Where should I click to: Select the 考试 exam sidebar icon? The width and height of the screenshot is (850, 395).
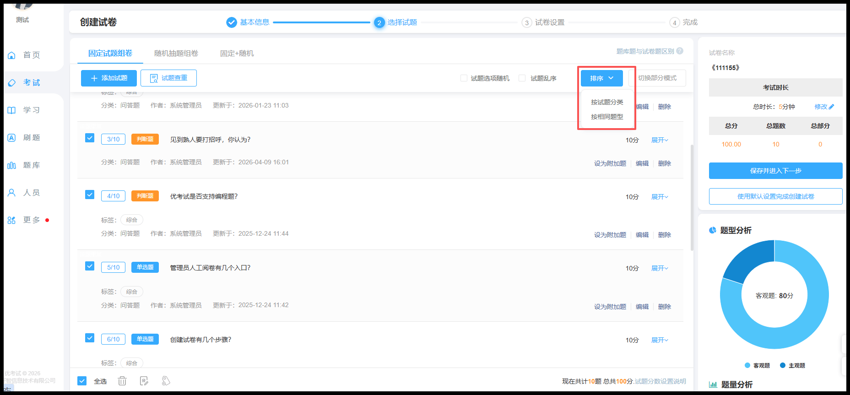click(12, 83)
